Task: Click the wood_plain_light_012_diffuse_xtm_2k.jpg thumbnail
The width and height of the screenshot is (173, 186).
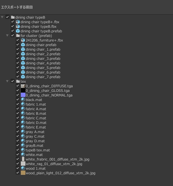Action: (23, 173)
